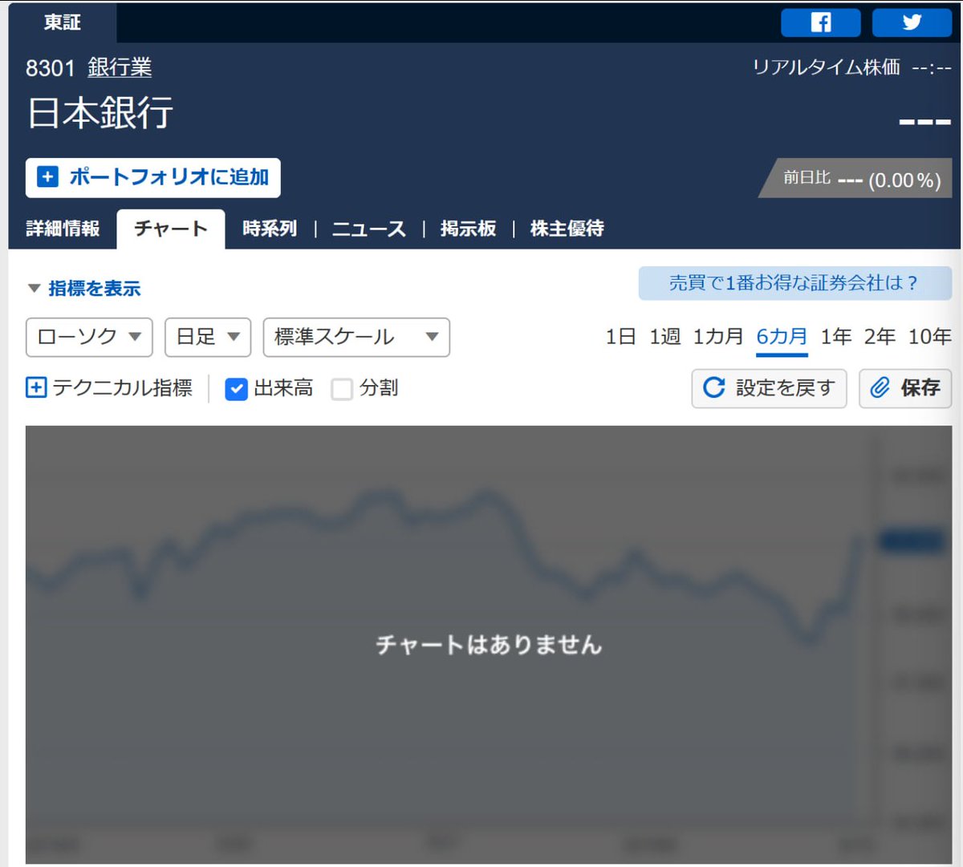The image size is (963, 867).
Task: Go to the 掲示板 tab
Action: click(469, 229)
